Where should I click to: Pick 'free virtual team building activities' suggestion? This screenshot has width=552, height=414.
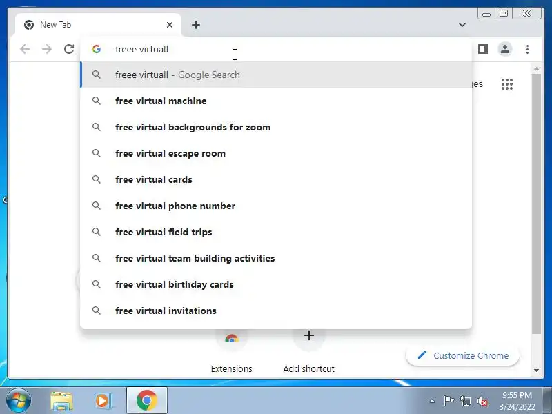pos(276,258)
